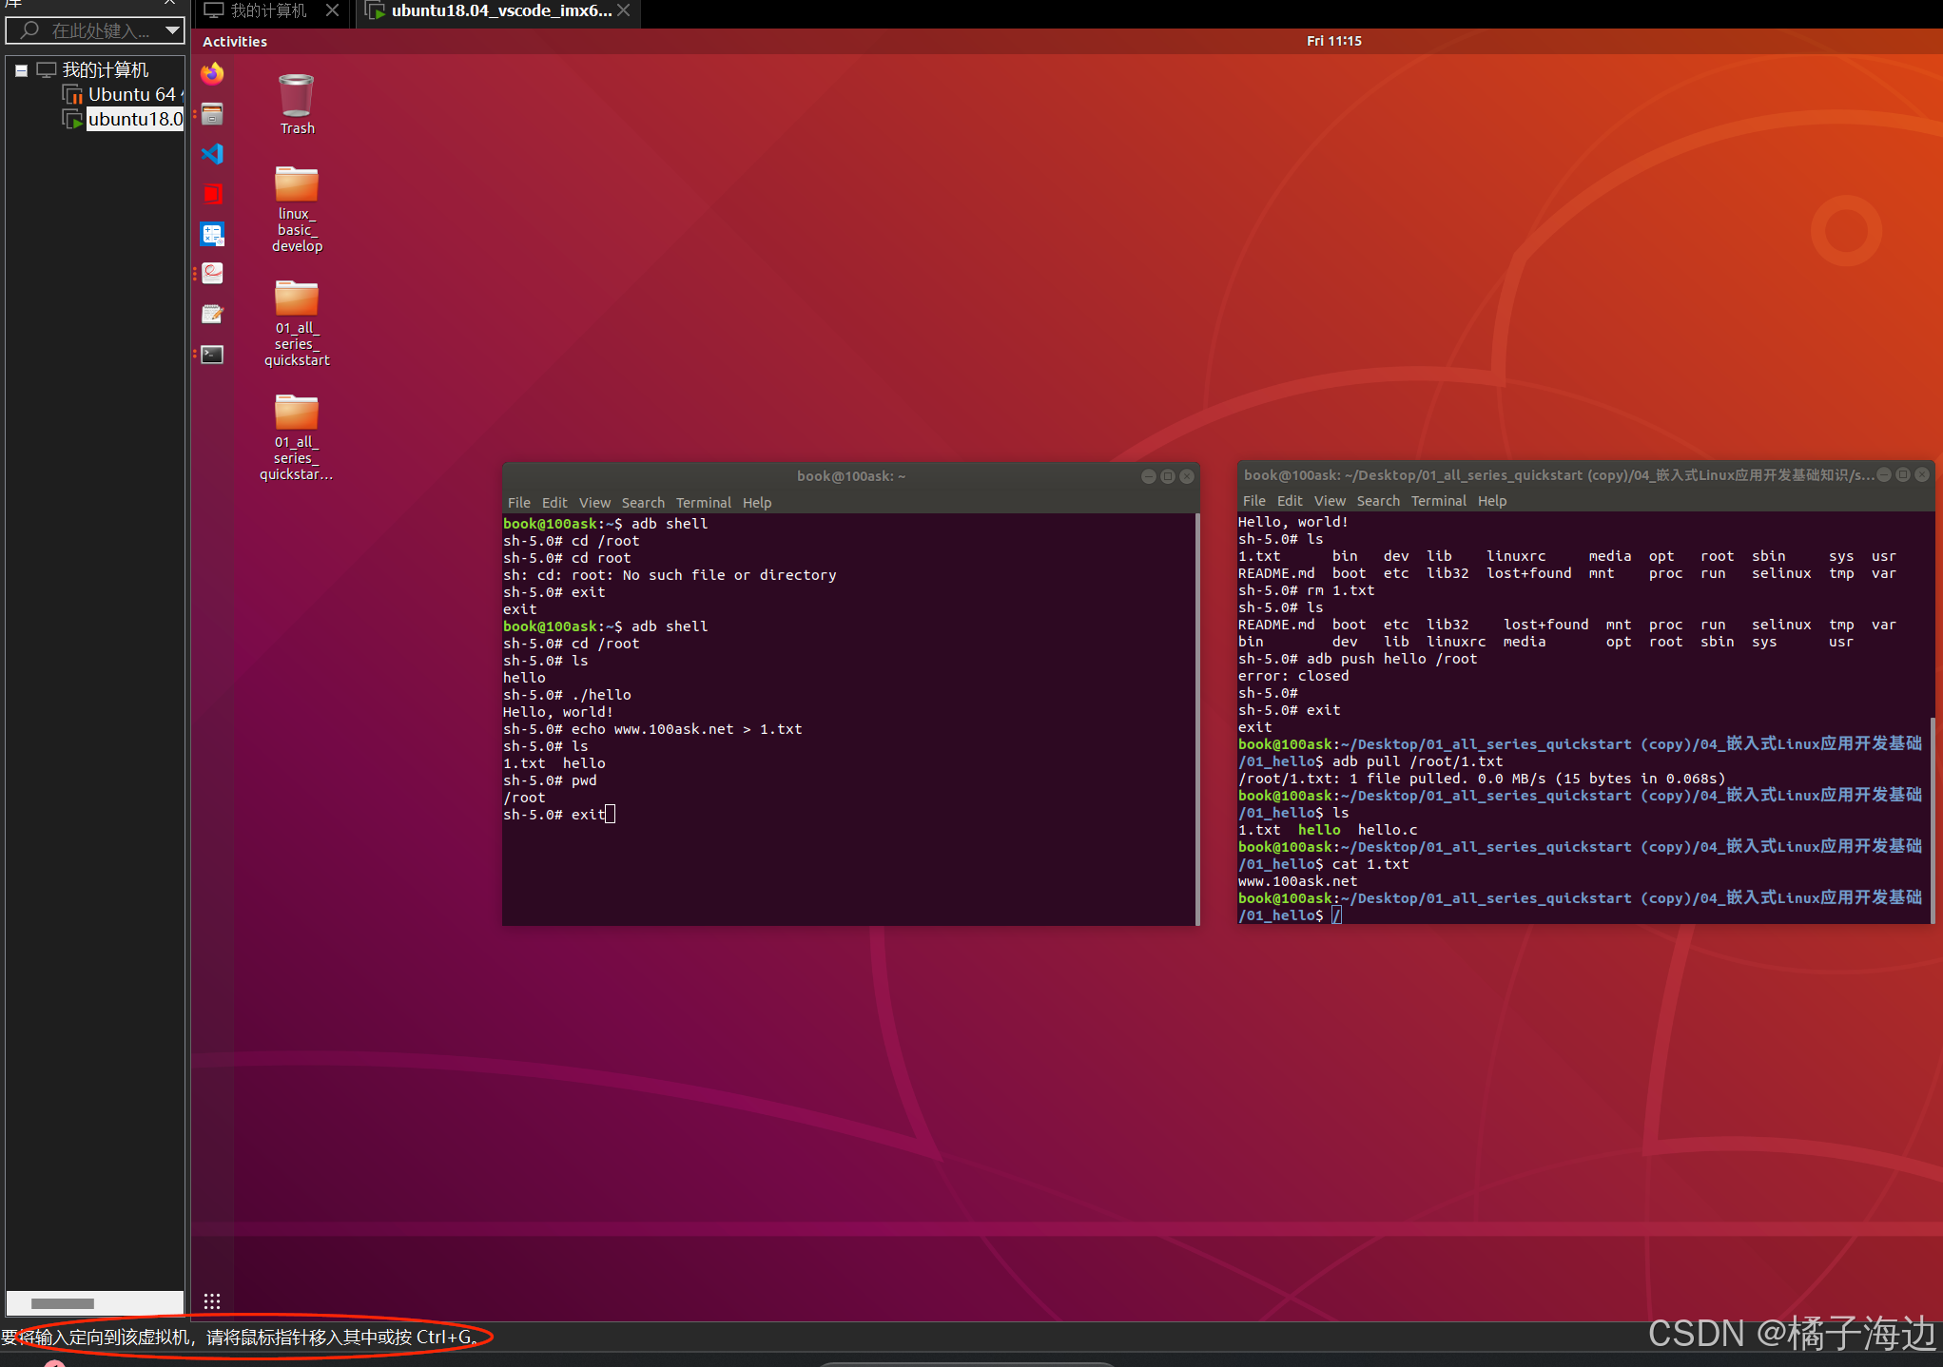Collapse the 我的计算机 tree node
The height and width of the screenshot is (1367, 1943).
tap(21, 70)
